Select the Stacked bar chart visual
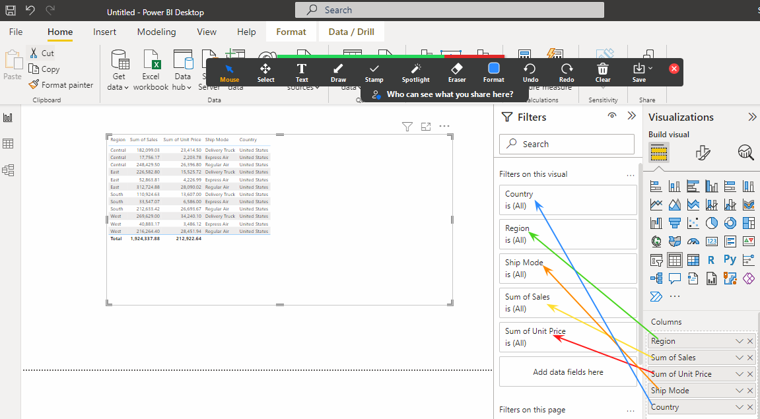The height and width of the screenshot is (419, 760). point(656,186)
